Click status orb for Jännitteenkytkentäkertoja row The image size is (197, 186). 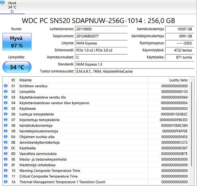pyautogui.click(x=6, y=142)
